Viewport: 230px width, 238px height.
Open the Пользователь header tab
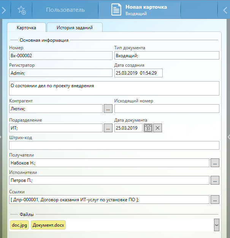tap(65, 10)
